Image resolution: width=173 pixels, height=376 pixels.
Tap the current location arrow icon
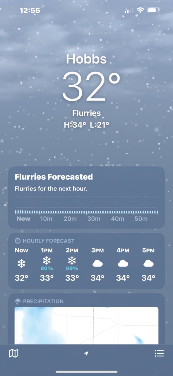click(86, 353)
